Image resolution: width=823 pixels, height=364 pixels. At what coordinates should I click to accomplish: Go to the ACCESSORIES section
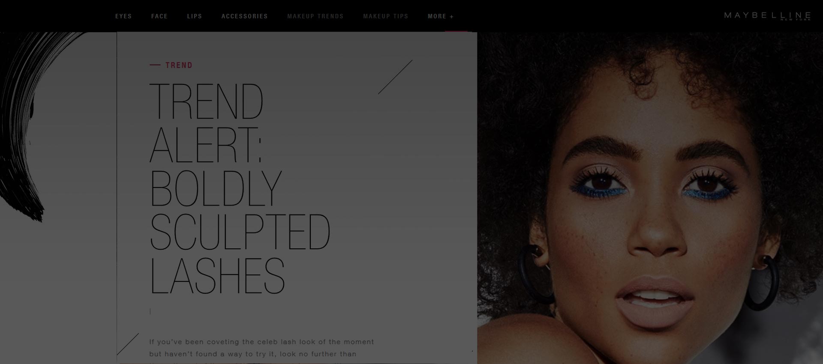pyautogui.click(x=244, y=16)
